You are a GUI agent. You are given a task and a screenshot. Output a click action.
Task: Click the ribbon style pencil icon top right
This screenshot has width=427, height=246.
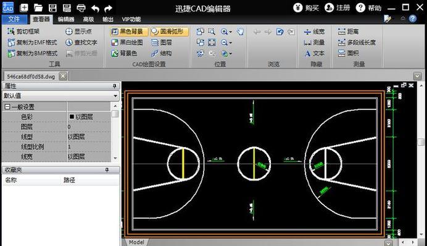coord(388,18)
